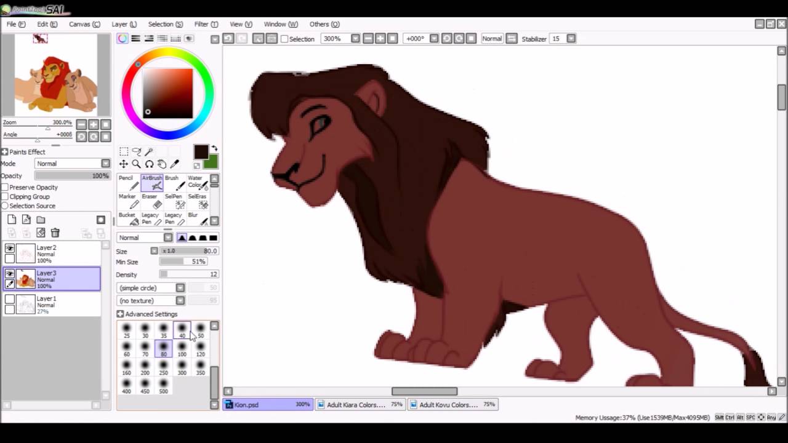
Task: Pick the Lasso selection tool
Action: [136, 151]
